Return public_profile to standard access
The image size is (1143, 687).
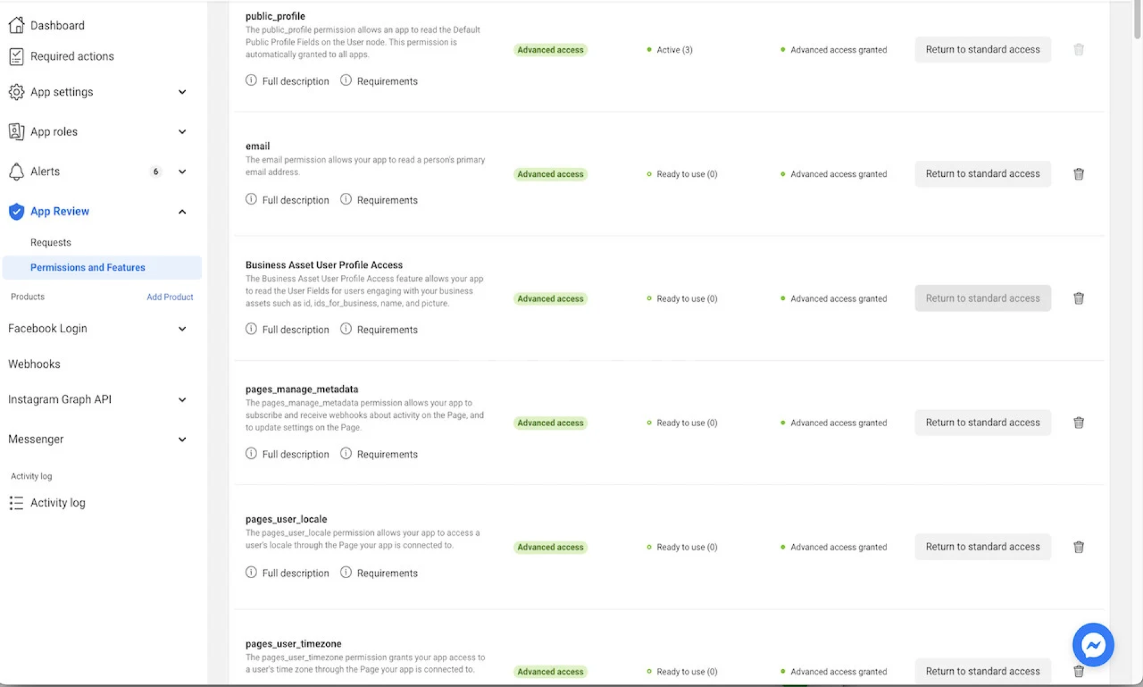pyautogui.click(x=982, y=49)
